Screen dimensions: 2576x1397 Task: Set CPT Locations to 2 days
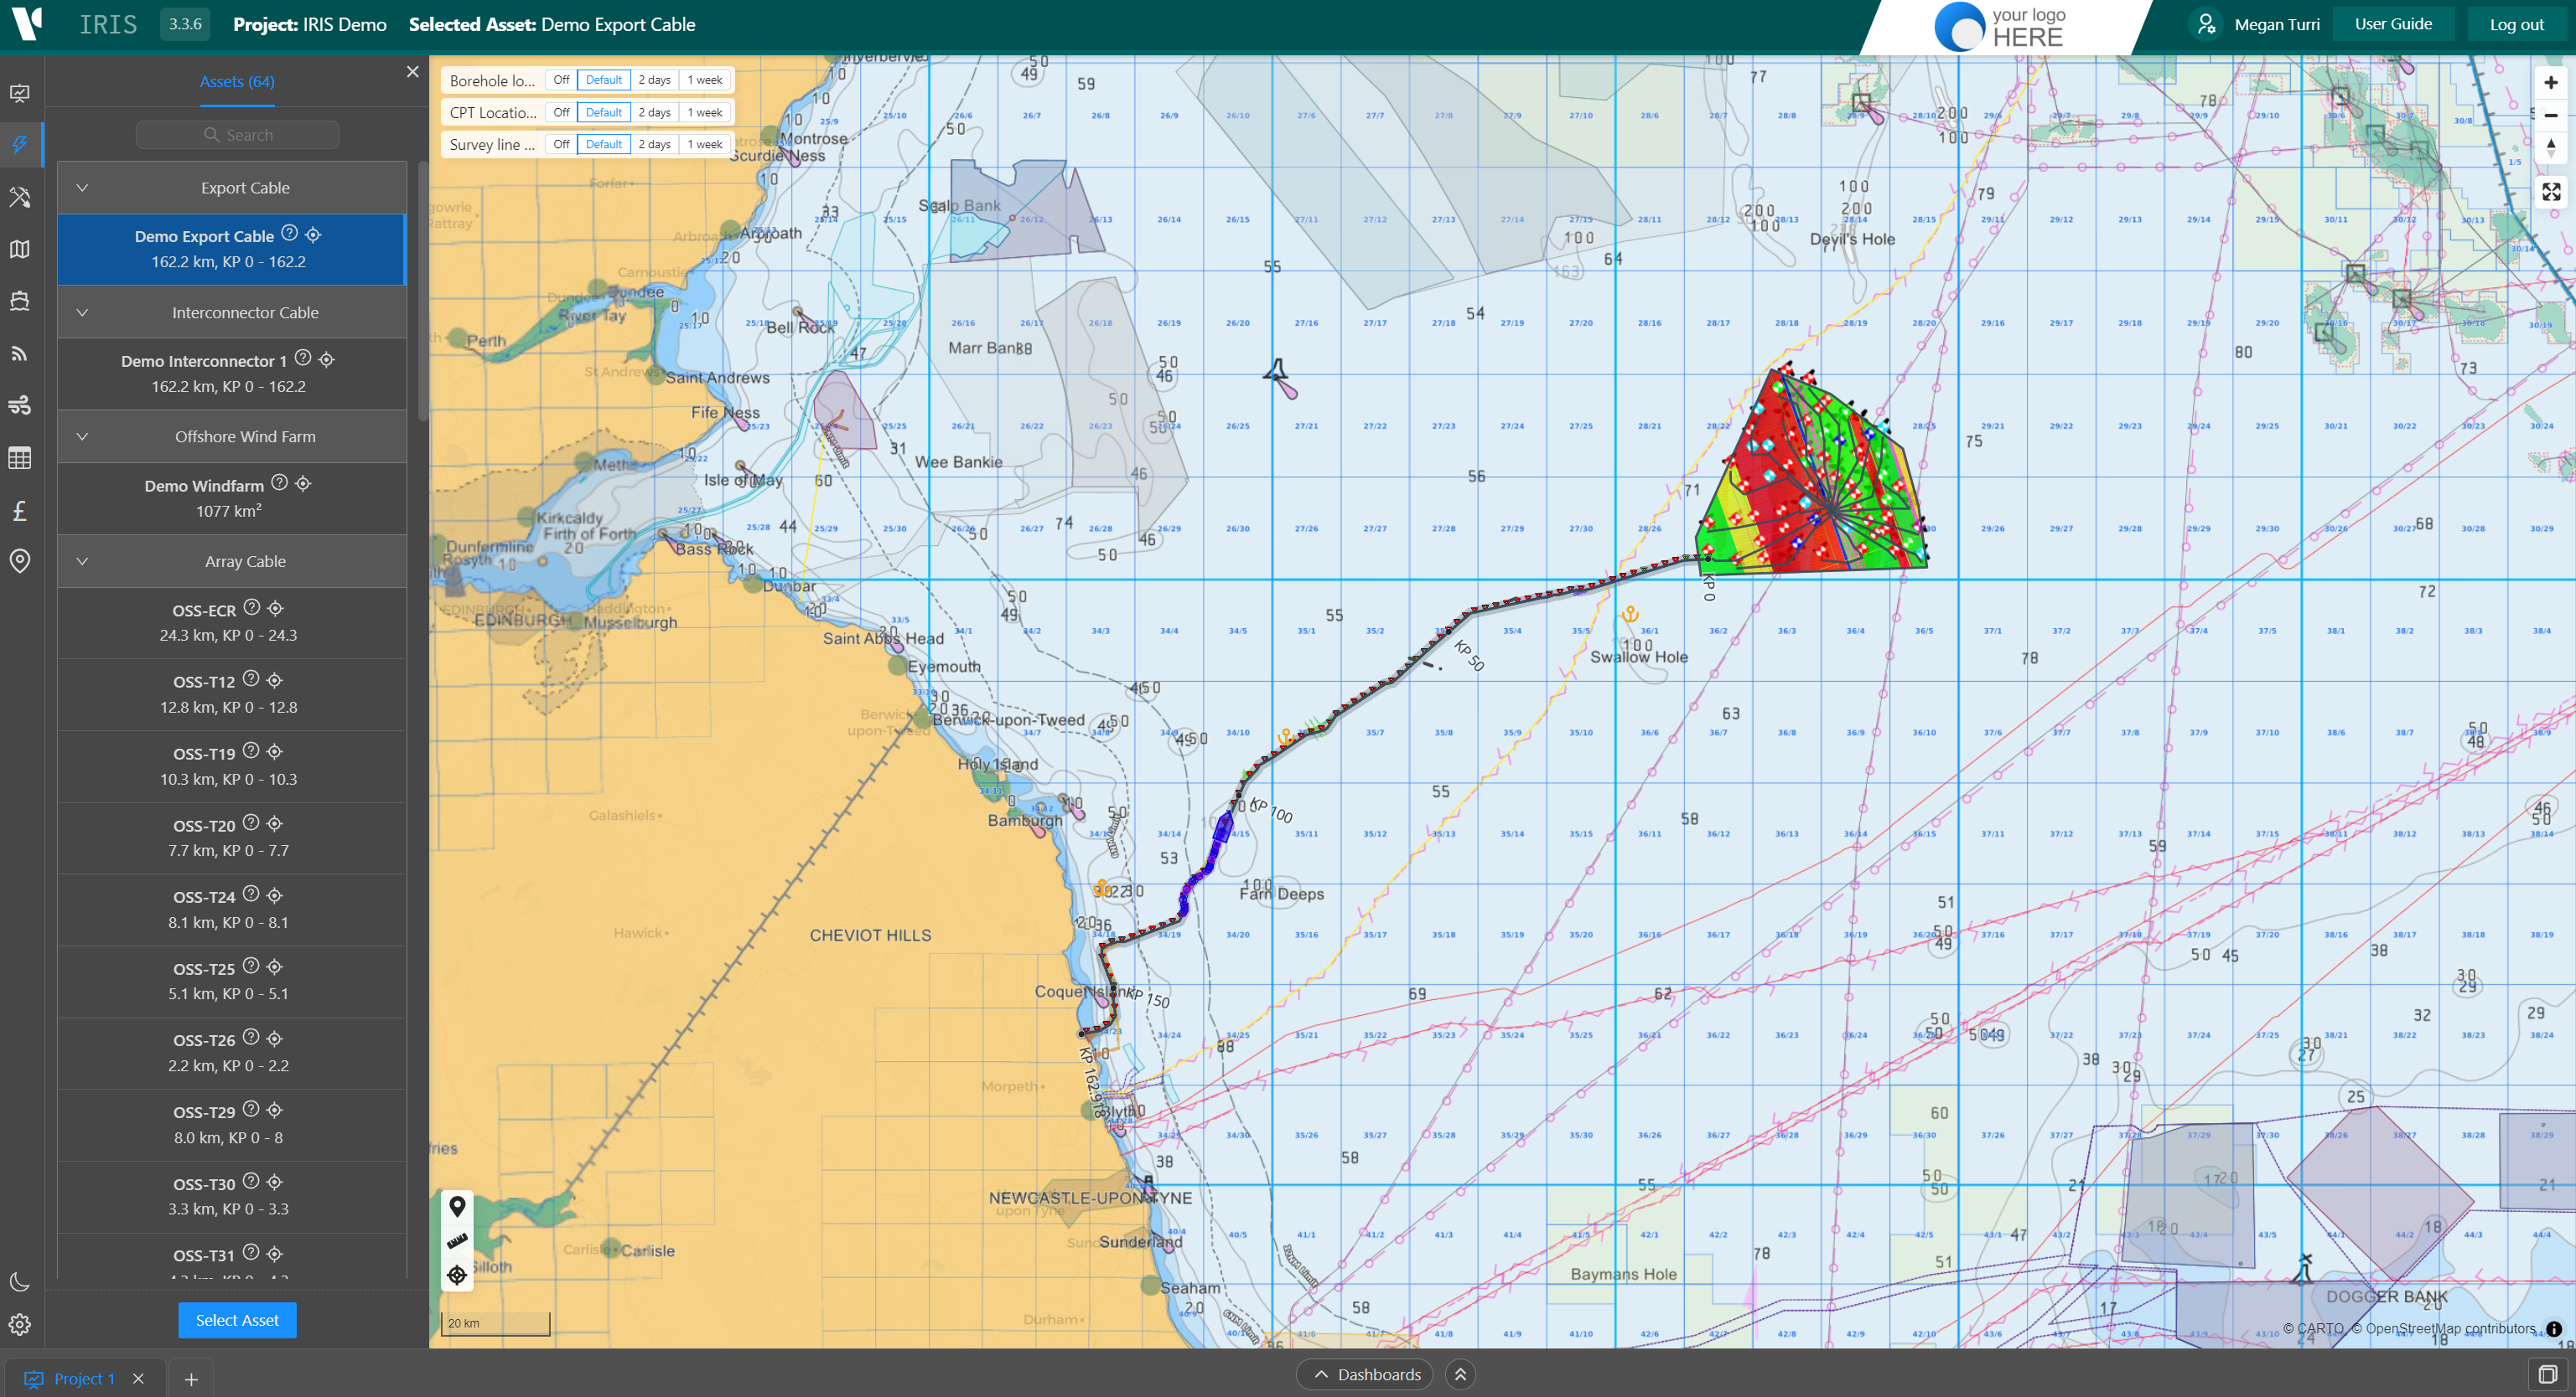654,112
